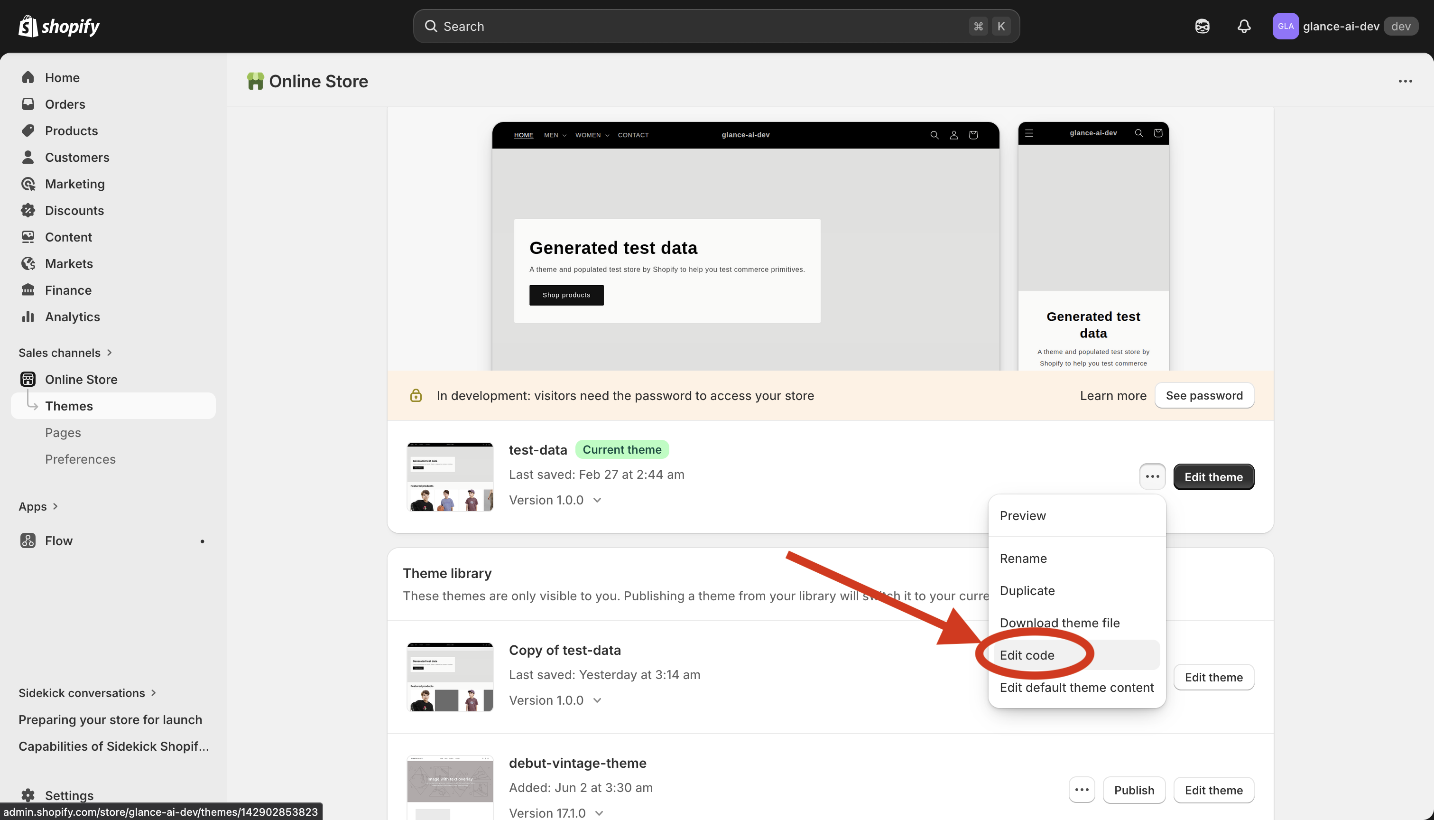Publish the debut-vintage-theme
Image resolution: width=1434 pixels, height=820 pixels.
click(1134, 790)
